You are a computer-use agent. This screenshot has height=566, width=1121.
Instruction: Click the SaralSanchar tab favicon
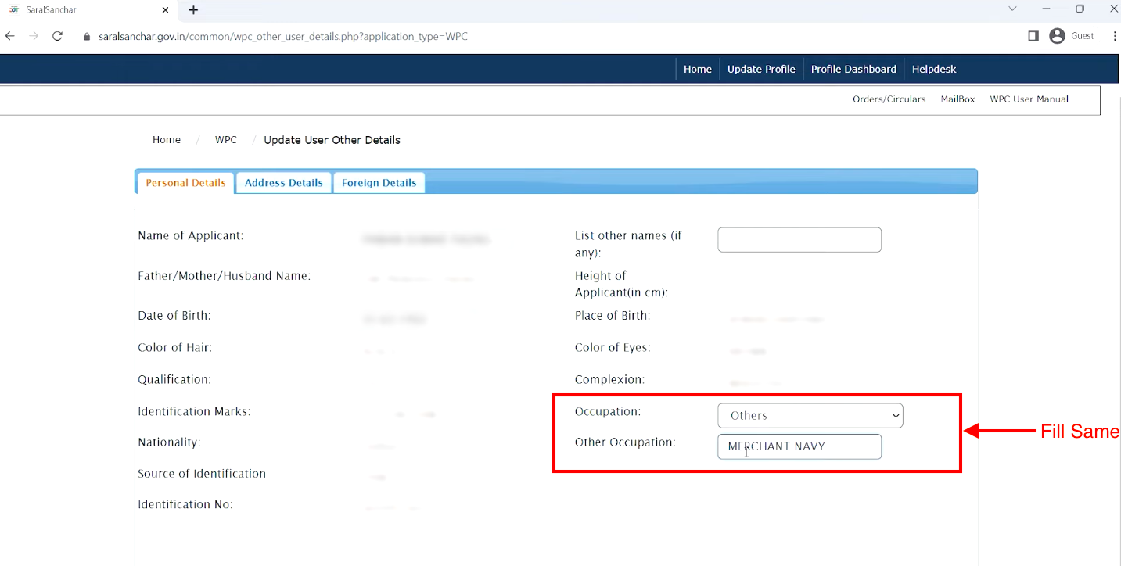(13, 10)
